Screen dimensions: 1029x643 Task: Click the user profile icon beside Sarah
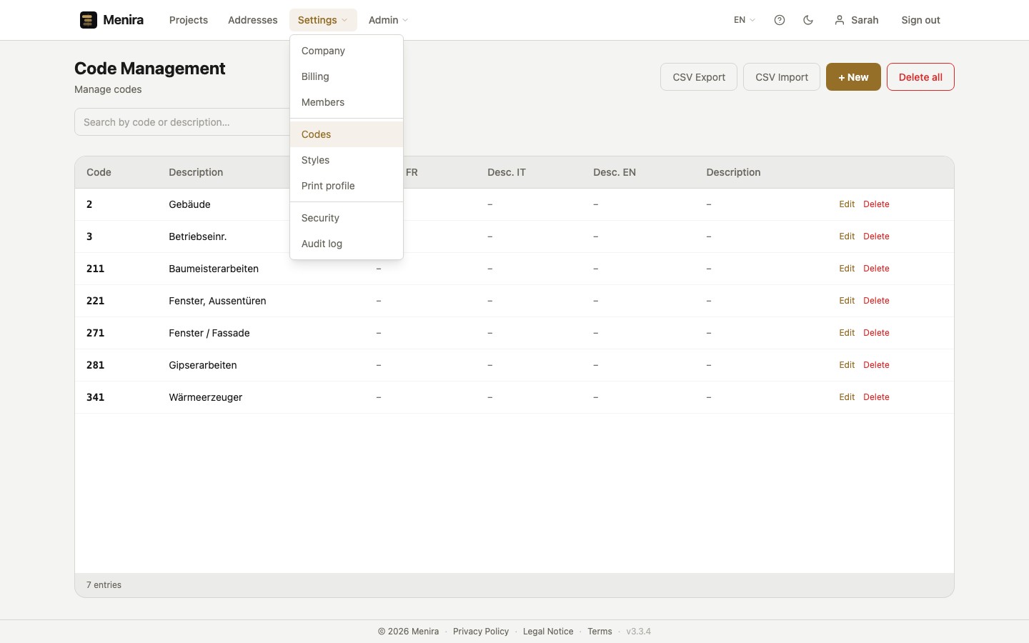(x=840, y=20)
